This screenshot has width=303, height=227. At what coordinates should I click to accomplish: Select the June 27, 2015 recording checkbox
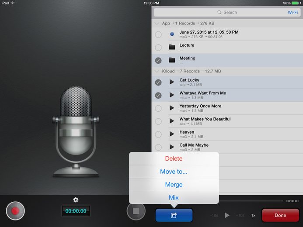158,34
